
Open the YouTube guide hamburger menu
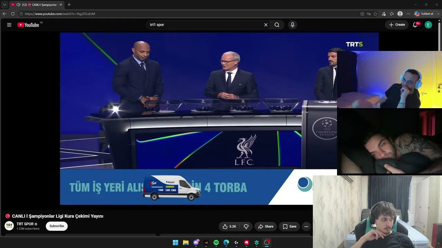point(9,25)
